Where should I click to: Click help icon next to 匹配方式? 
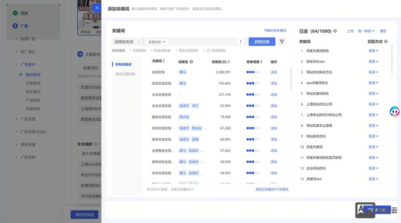pyautogui.click(x=386, y=41)
